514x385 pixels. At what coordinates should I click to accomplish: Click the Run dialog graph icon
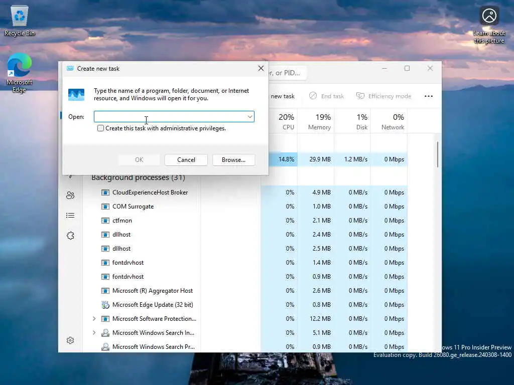[x=76, y=95]
